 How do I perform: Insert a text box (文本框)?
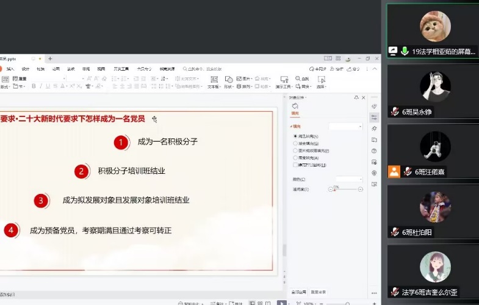click(214, 82)
